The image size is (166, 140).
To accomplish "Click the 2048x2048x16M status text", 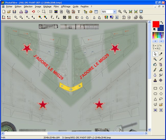I will tap(52, 137).
